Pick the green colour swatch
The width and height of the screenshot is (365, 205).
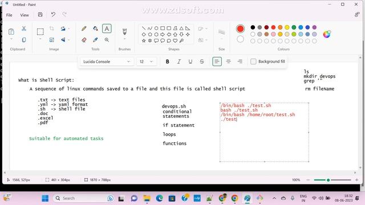click(x=294, y=27)
